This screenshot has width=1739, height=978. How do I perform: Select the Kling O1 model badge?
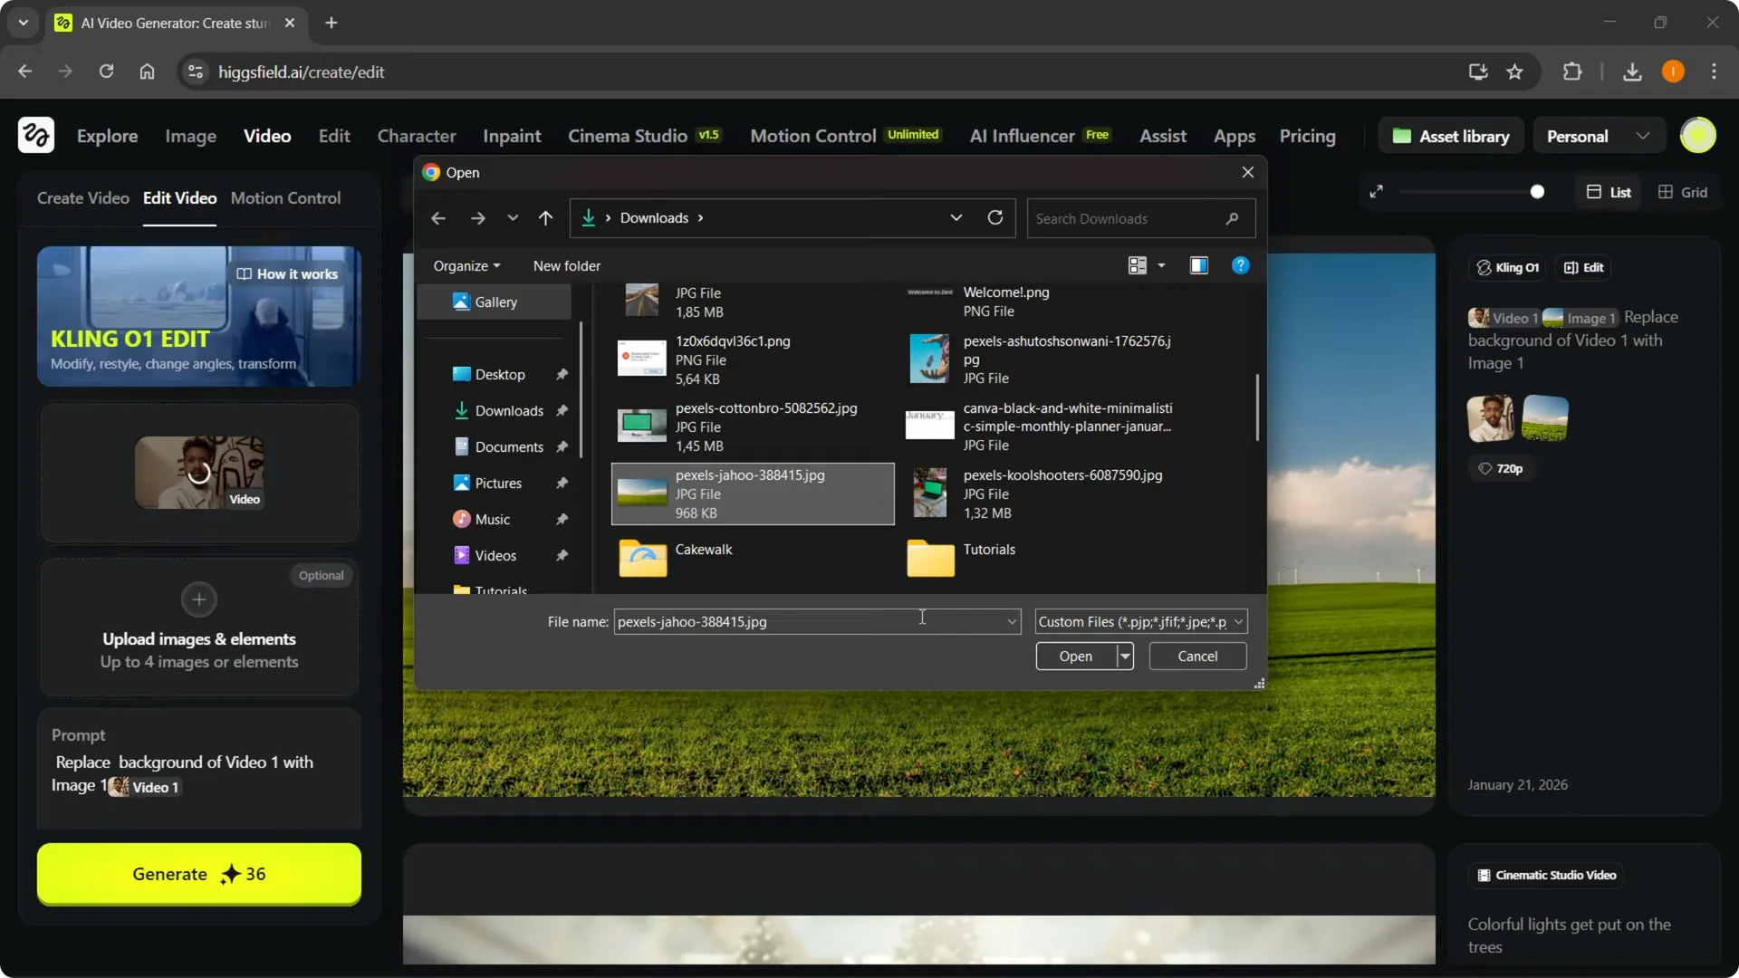pyautogui.click(x=1506, y=267)
